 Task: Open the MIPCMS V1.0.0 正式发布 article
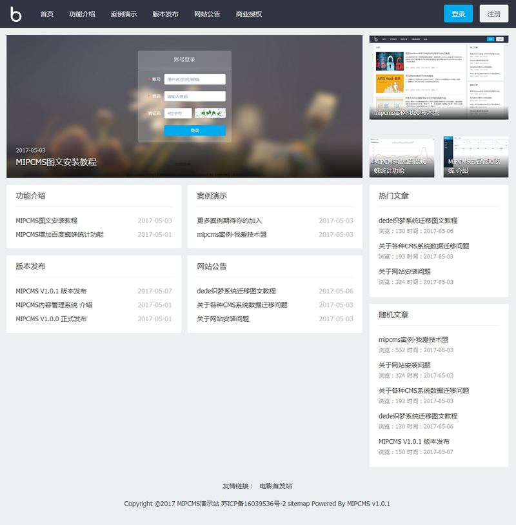coord(51,319)
